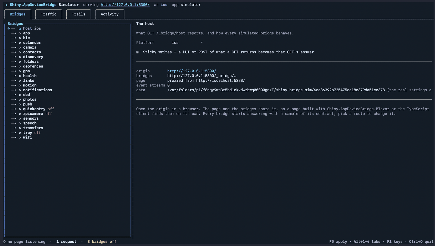Click the diamond icon next to rpicamera

(20, 114)
